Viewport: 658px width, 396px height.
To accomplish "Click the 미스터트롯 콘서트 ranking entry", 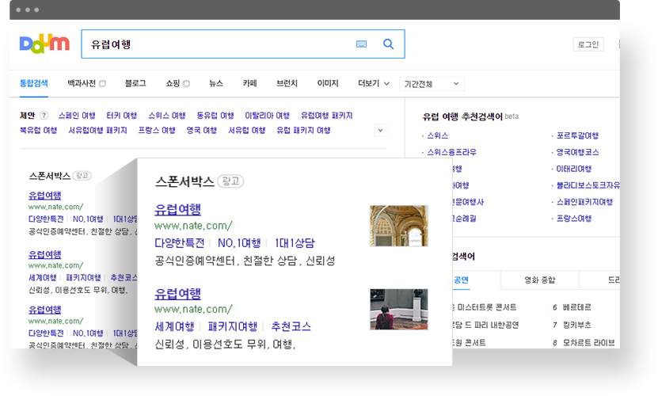I will [486, 307].
